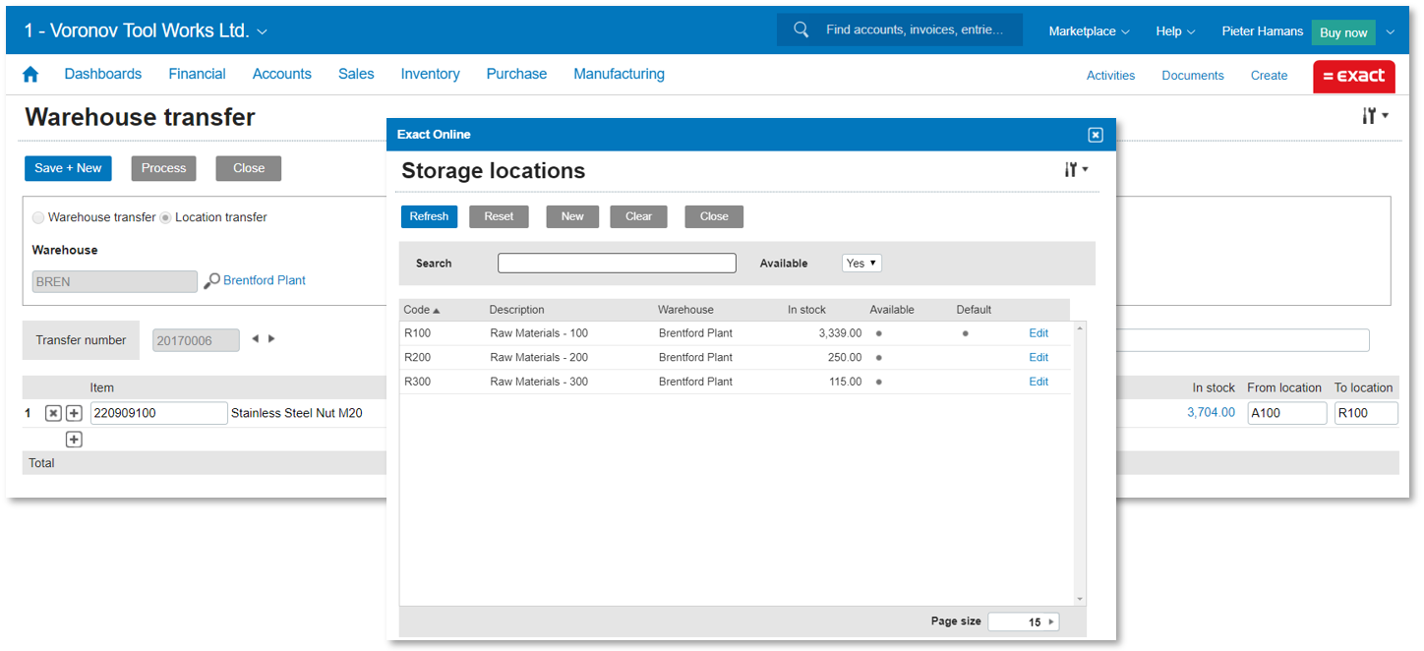Open the Page size stepper arrow
1424x651 pixels.
click(x=1051, y=621)
